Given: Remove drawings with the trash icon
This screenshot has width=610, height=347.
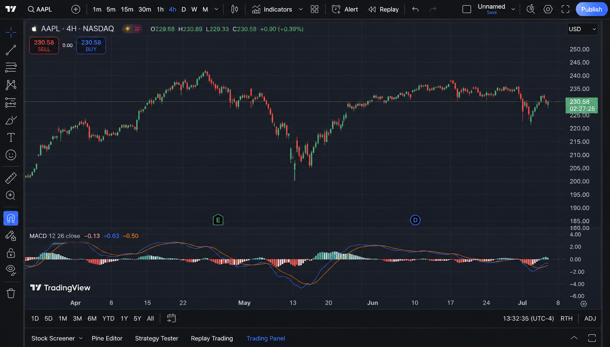Looking at the screenshot, I should [11, 293].
